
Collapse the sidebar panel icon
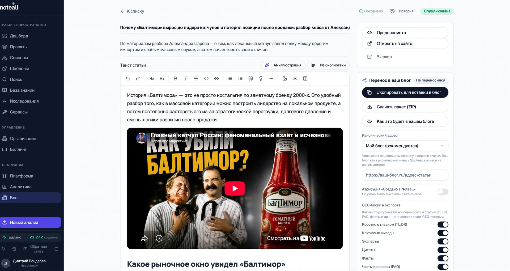coord(57,249)
